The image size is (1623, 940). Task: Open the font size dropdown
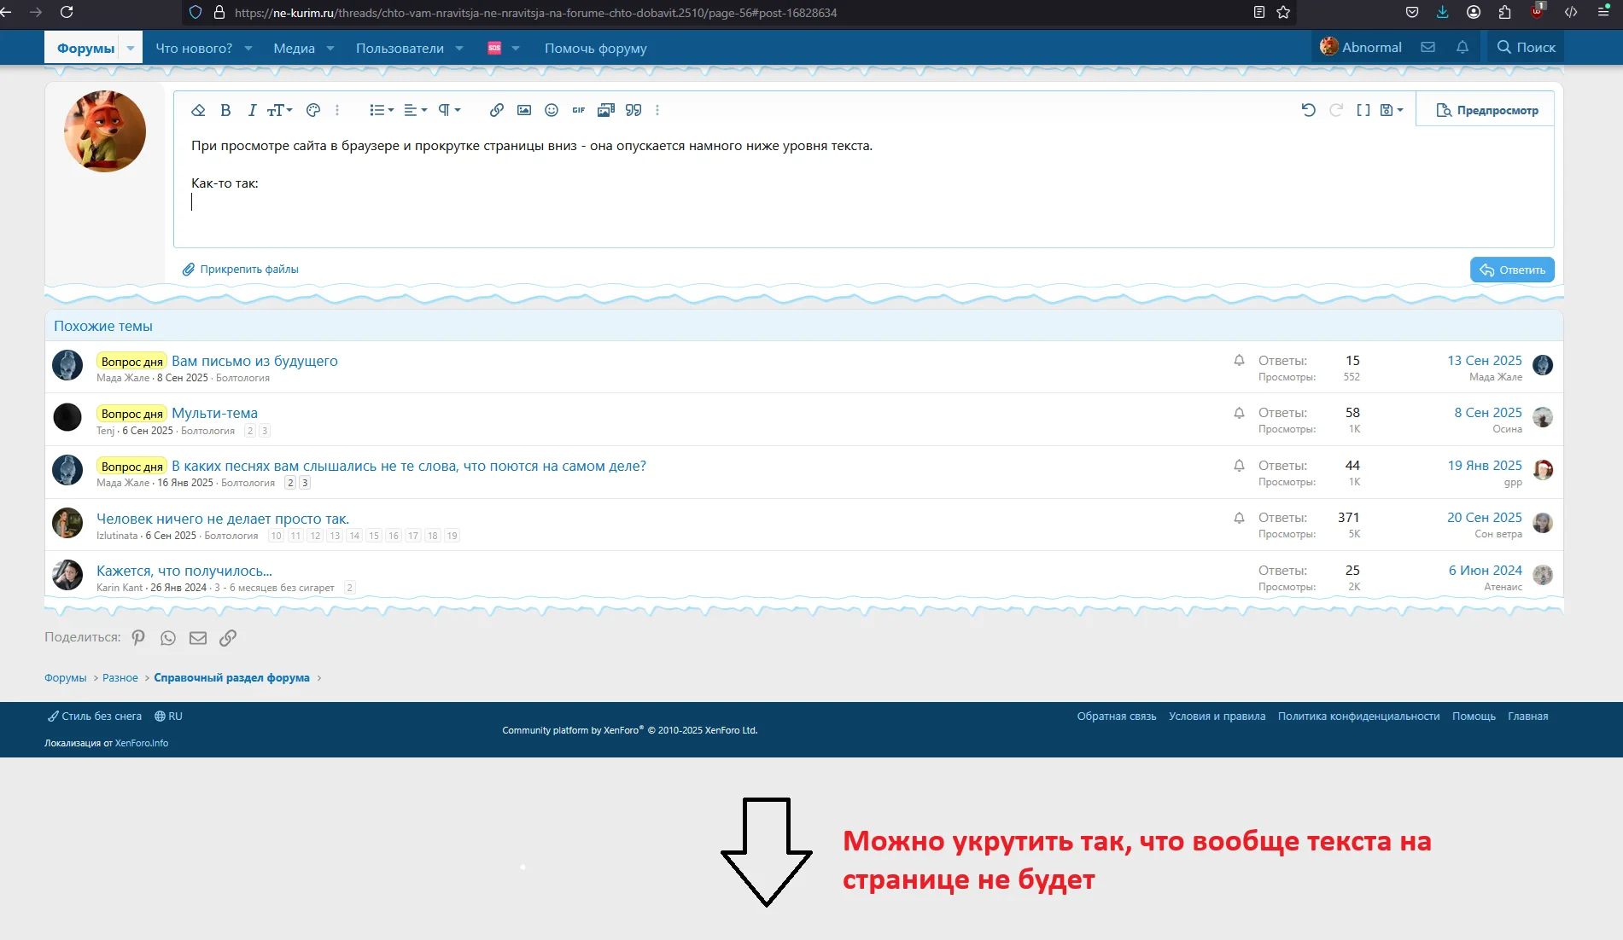[x=279, y=110]
